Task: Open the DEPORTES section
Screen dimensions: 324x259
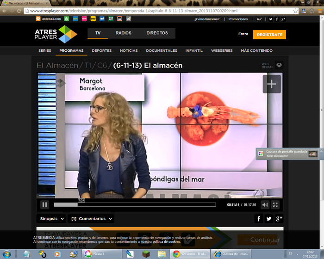Action: pyautogui.click(x=102, y=50)
